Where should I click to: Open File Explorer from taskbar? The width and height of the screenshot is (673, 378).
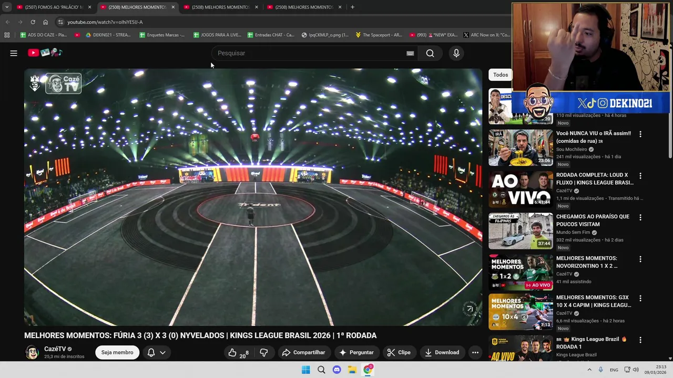(352, 370)
